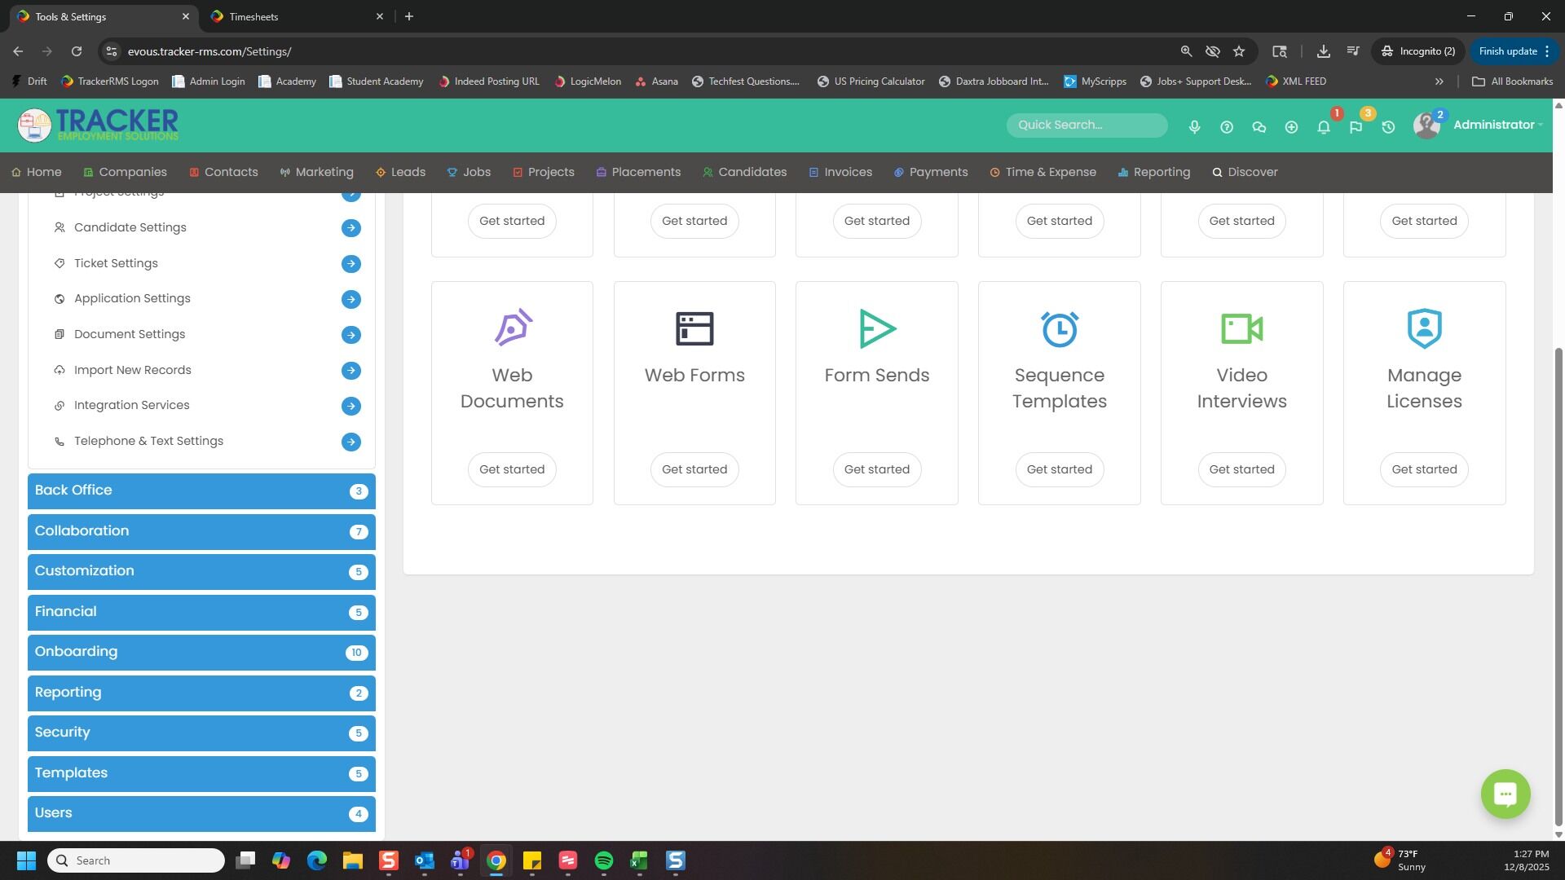Click the Quick Search input field
The image size is (1565, 880).
1087,125
